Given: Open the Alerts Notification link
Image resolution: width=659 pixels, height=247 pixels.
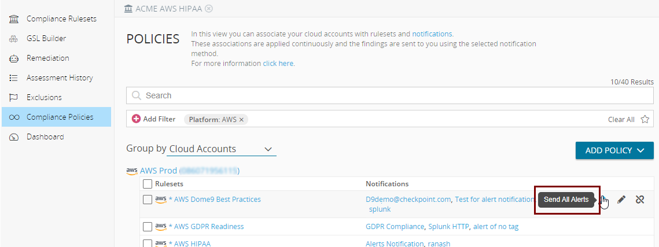Looking at the screenshot, I should point(395,244).
